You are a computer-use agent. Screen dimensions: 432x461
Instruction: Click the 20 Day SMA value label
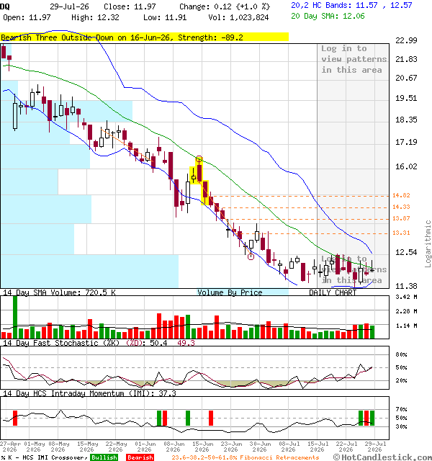pos(328,16)
